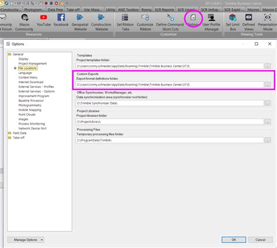
Task: Select Point Clouds options
Action: point(27,115)
